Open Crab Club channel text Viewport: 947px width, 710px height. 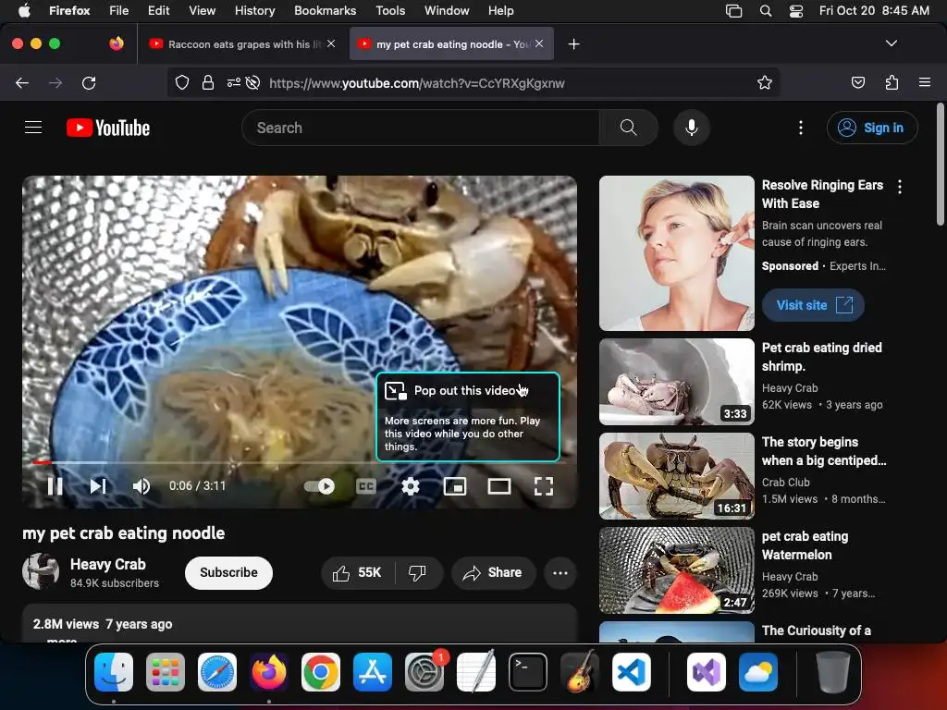tap(786, 483)
